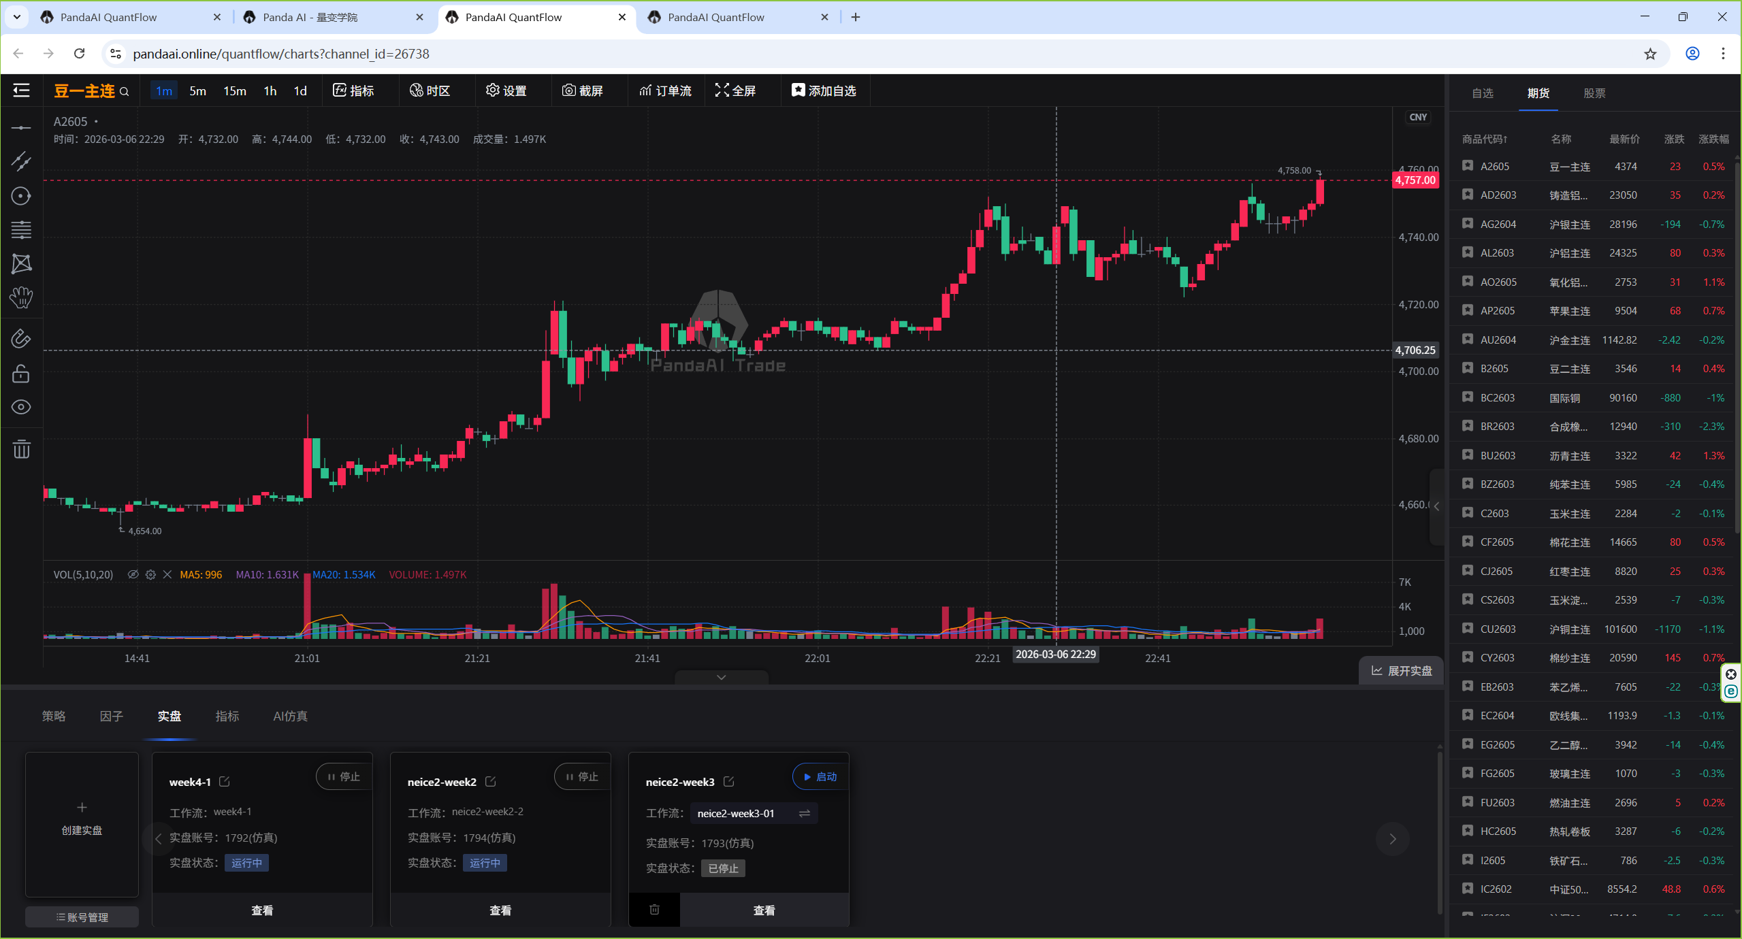Image resolution: width=1742 pixels, height=939 pixels.
Task: Edit the neice2-week2 name icon
Action: [490, 782]
